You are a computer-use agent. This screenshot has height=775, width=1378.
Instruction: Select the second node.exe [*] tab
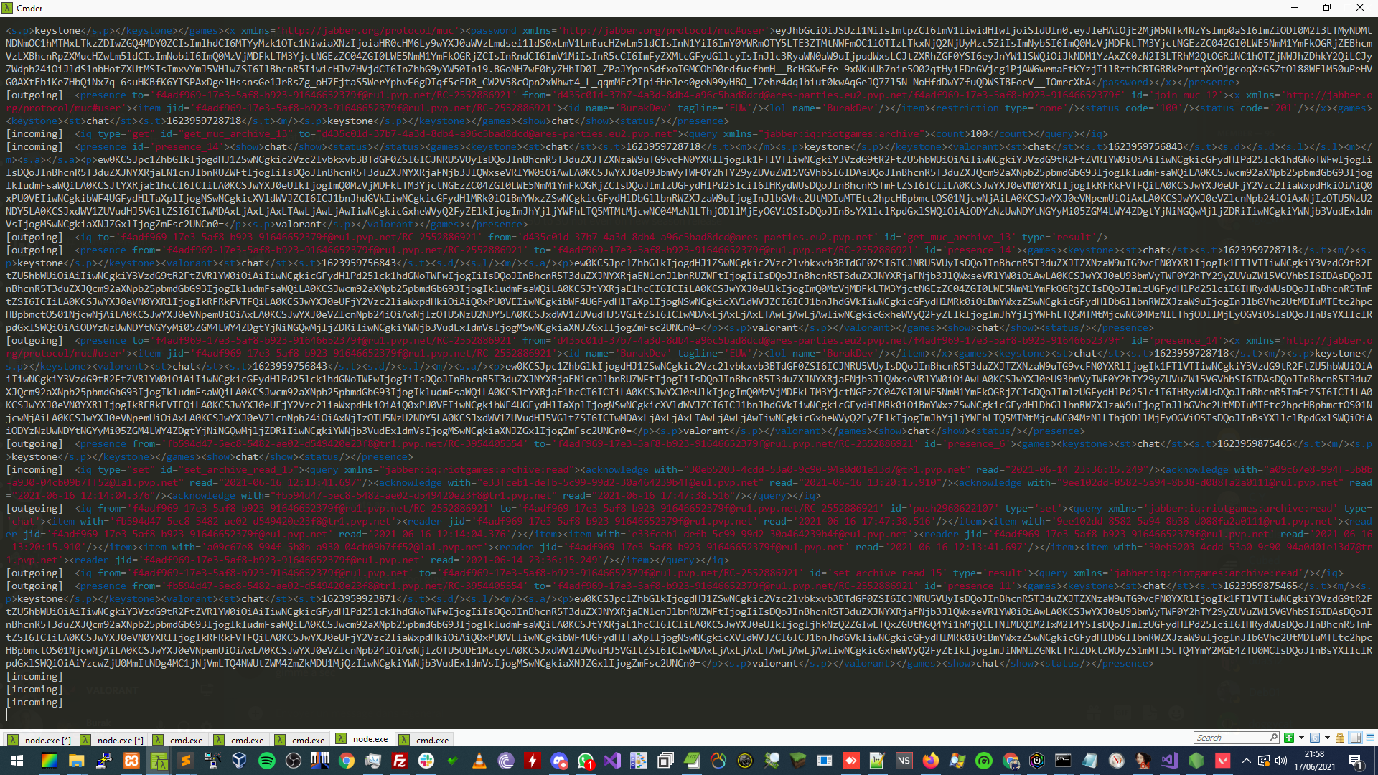[113, 740]
